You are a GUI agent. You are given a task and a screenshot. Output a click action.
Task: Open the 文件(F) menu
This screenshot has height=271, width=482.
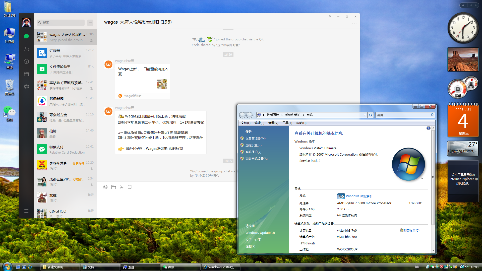tap(246, 123)
